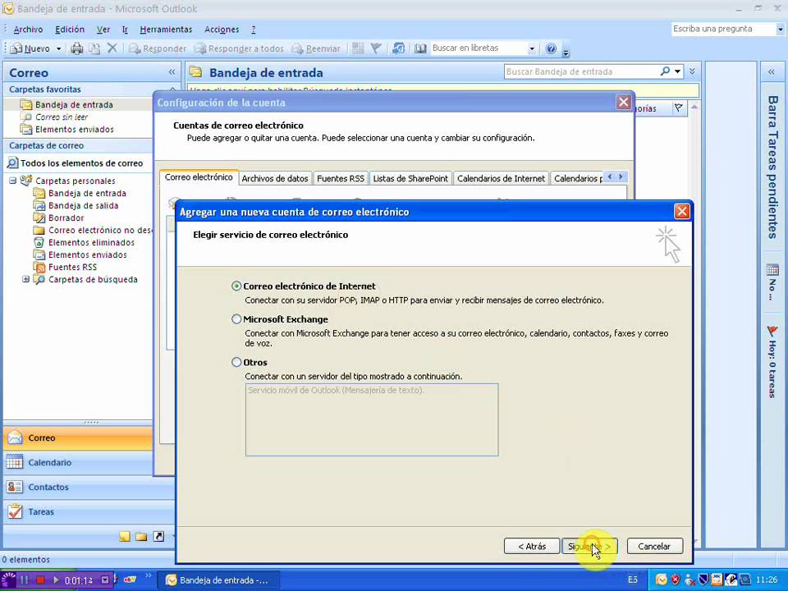
Task: Click the blue help icon in toolbar
Action: tap(551, 48)
